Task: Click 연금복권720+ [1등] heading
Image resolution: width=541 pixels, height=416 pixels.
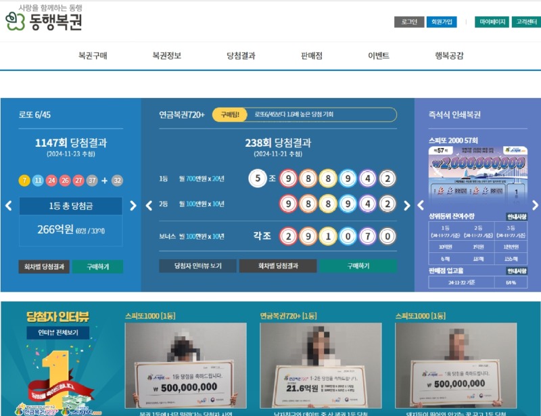Action: point(289,316)
